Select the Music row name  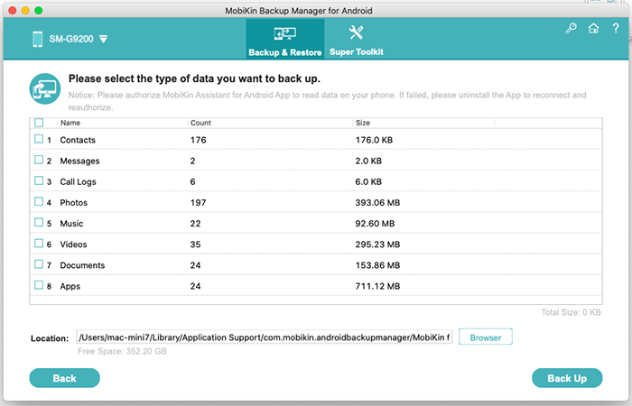point(71,224)
